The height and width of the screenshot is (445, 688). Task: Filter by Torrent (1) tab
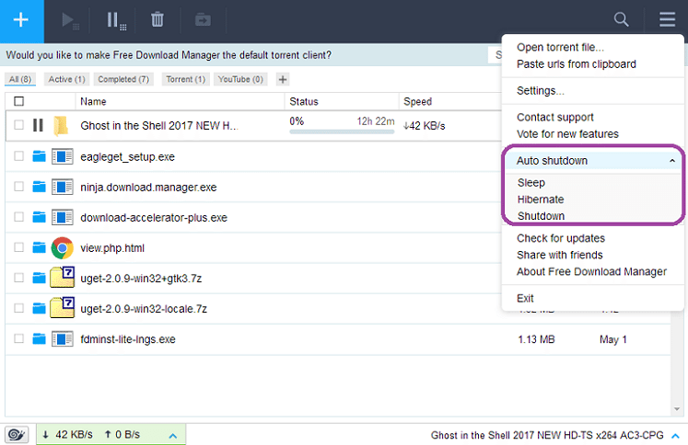tap(186, 79)
